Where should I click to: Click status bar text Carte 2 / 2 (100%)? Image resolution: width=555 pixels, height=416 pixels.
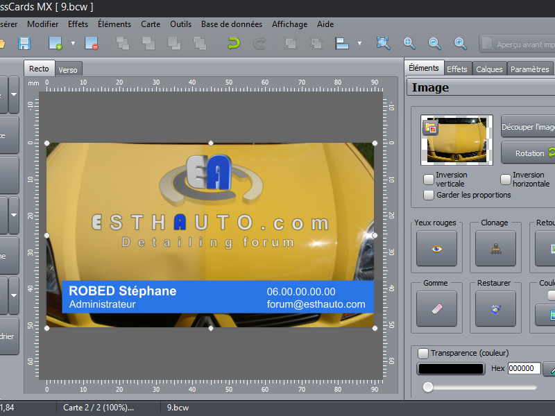pyautogui.click(x=99, y=408)
